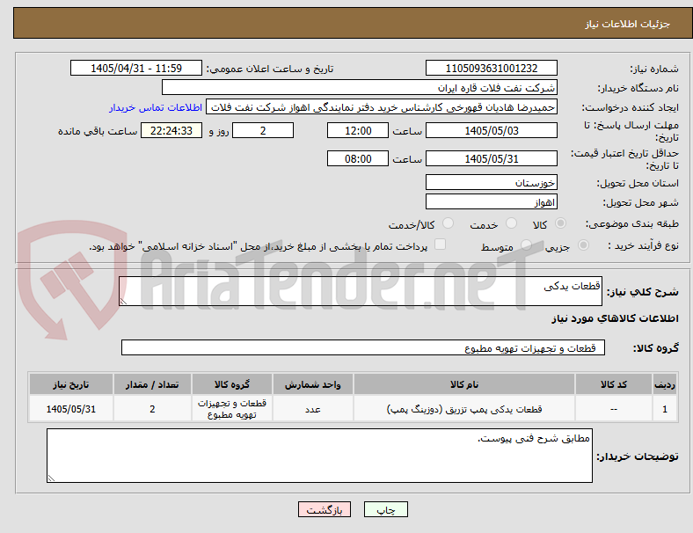Select the کالا/خدمت radio button

(x=448, y=223)
